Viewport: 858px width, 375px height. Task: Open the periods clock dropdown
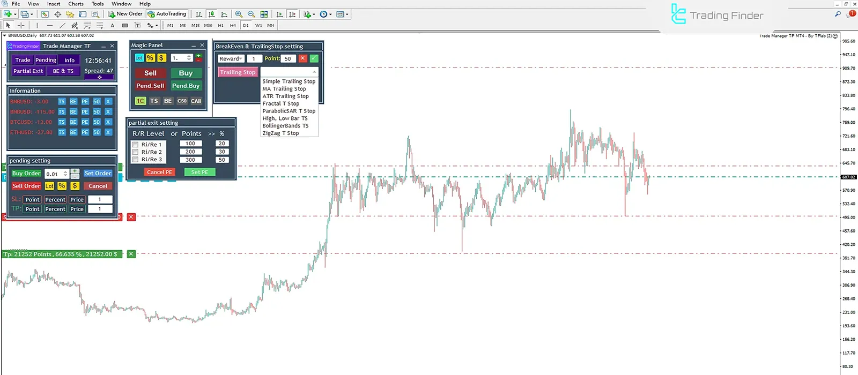326,14
